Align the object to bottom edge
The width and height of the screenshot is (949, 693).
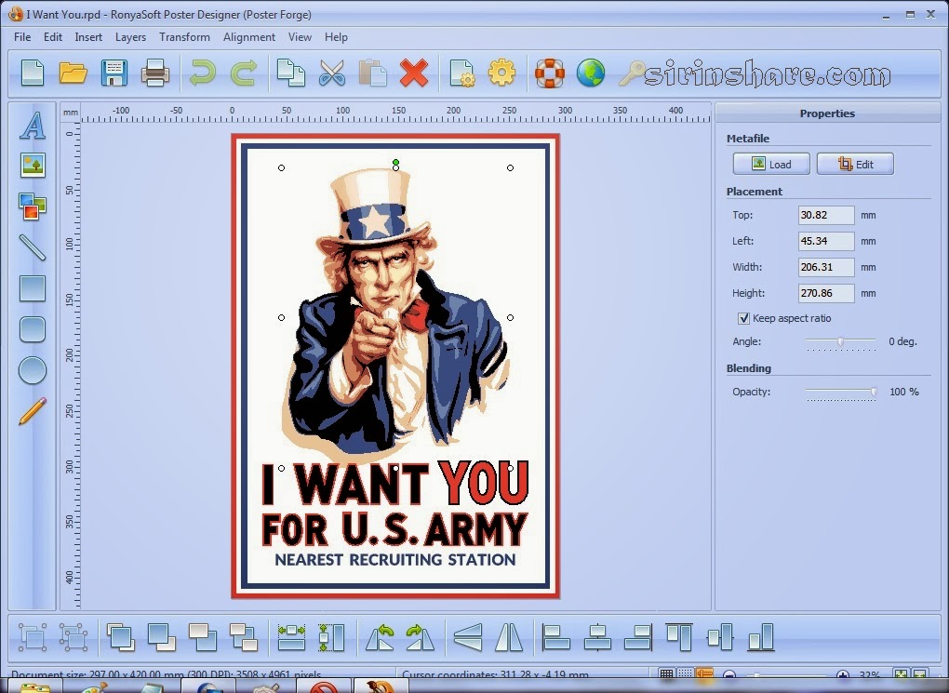pyautogui.click(x=761, y=637)
